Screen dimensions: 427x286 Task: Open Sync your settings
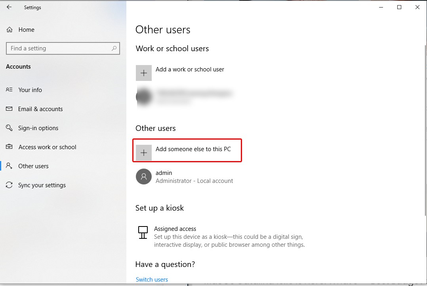pyautogui.click(x=41, y=185)
